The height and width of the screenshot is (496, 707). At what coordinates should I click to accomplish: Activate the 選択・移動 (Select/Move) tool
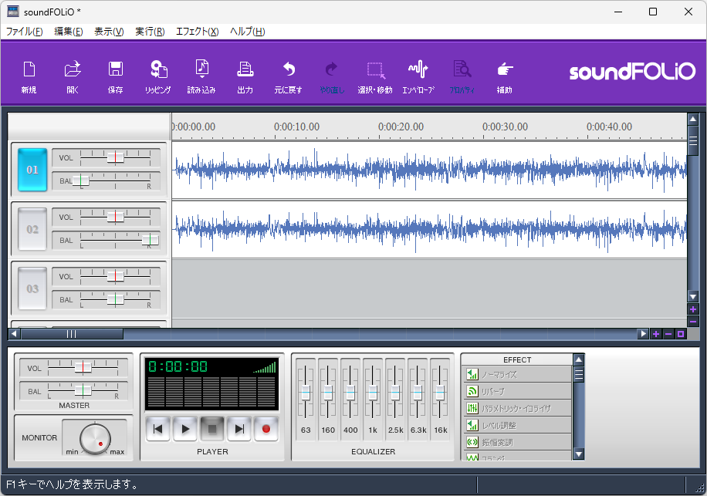point(375,73)
